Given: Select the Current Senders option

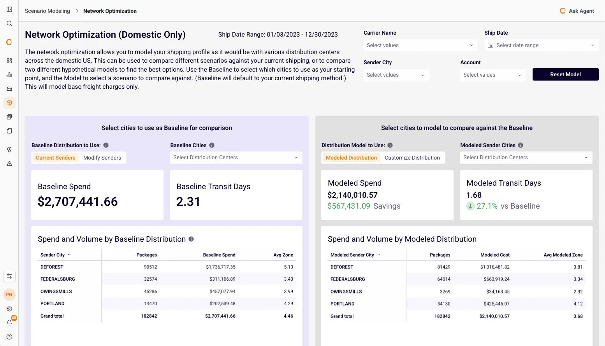Looking at the screenshot, I should pos(55,158).
